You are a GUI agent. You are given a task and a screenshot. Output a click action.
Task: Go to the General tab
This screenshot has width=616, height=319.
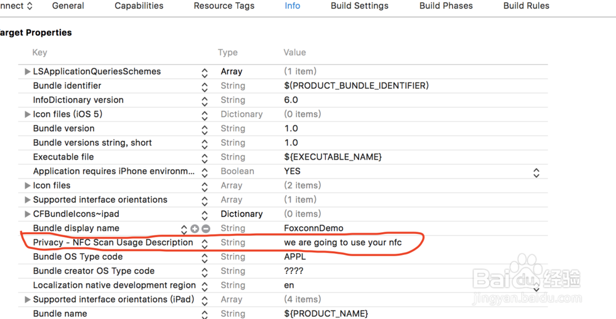[x=68, y=6]
